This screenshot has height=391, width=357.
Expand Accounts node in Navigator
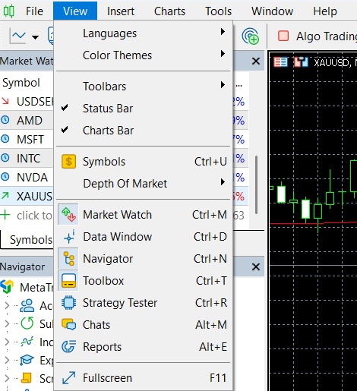point(7,306)
